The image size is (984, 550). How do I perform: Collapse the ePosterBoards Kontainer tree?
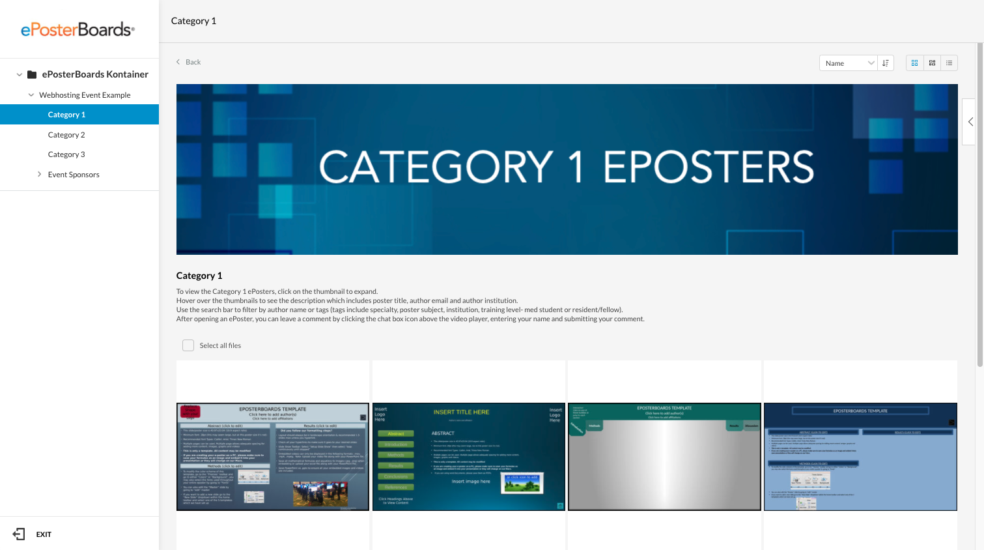pyautogui.click(x=20, y=75)
